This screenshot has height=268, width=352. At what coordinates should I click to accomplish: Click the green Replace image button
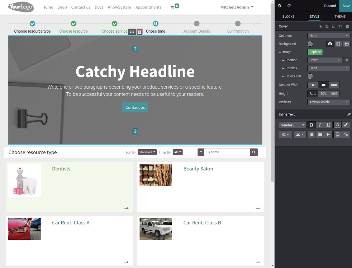315,52
